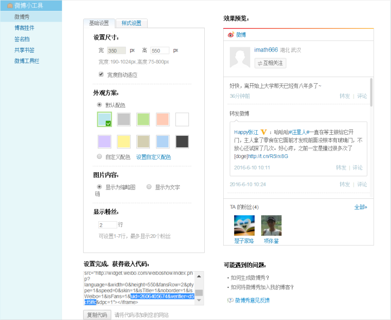Screen dimensions: 391x320
Task: Click the imath666 default avatar image
Action: 240,58
